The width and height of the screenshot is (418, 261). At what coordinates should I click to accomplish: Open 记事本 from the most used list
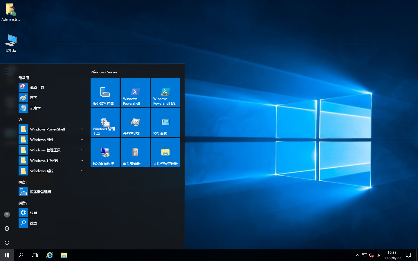[x=52, y=108]
